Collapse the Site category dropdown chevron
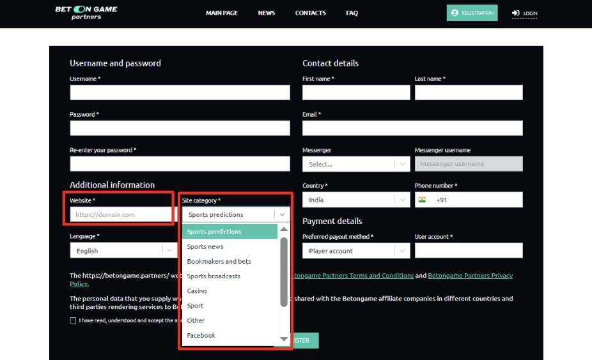Image resolution: width=592 pixels, height=360 pixels. click(282, 215)
